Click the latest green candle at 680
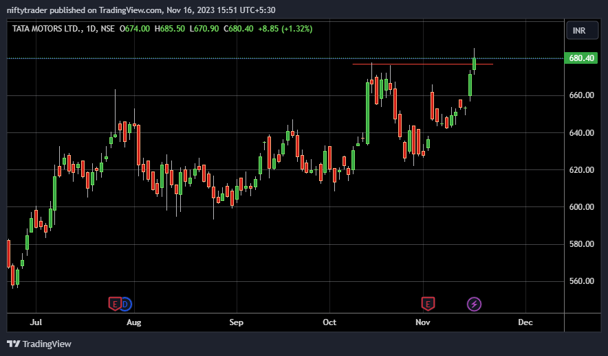Viewport: 608px width, 356px height. 474,64
